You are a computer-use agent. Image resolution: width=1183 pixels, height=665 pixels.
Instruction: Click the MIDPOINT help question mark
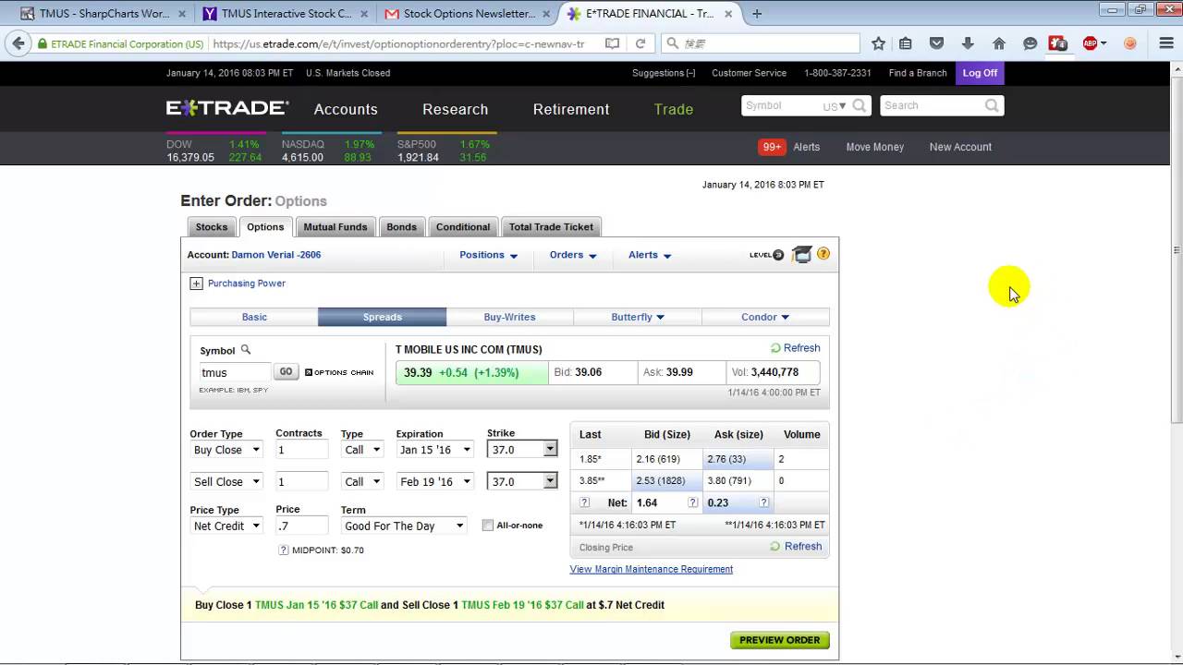[284, 550]
